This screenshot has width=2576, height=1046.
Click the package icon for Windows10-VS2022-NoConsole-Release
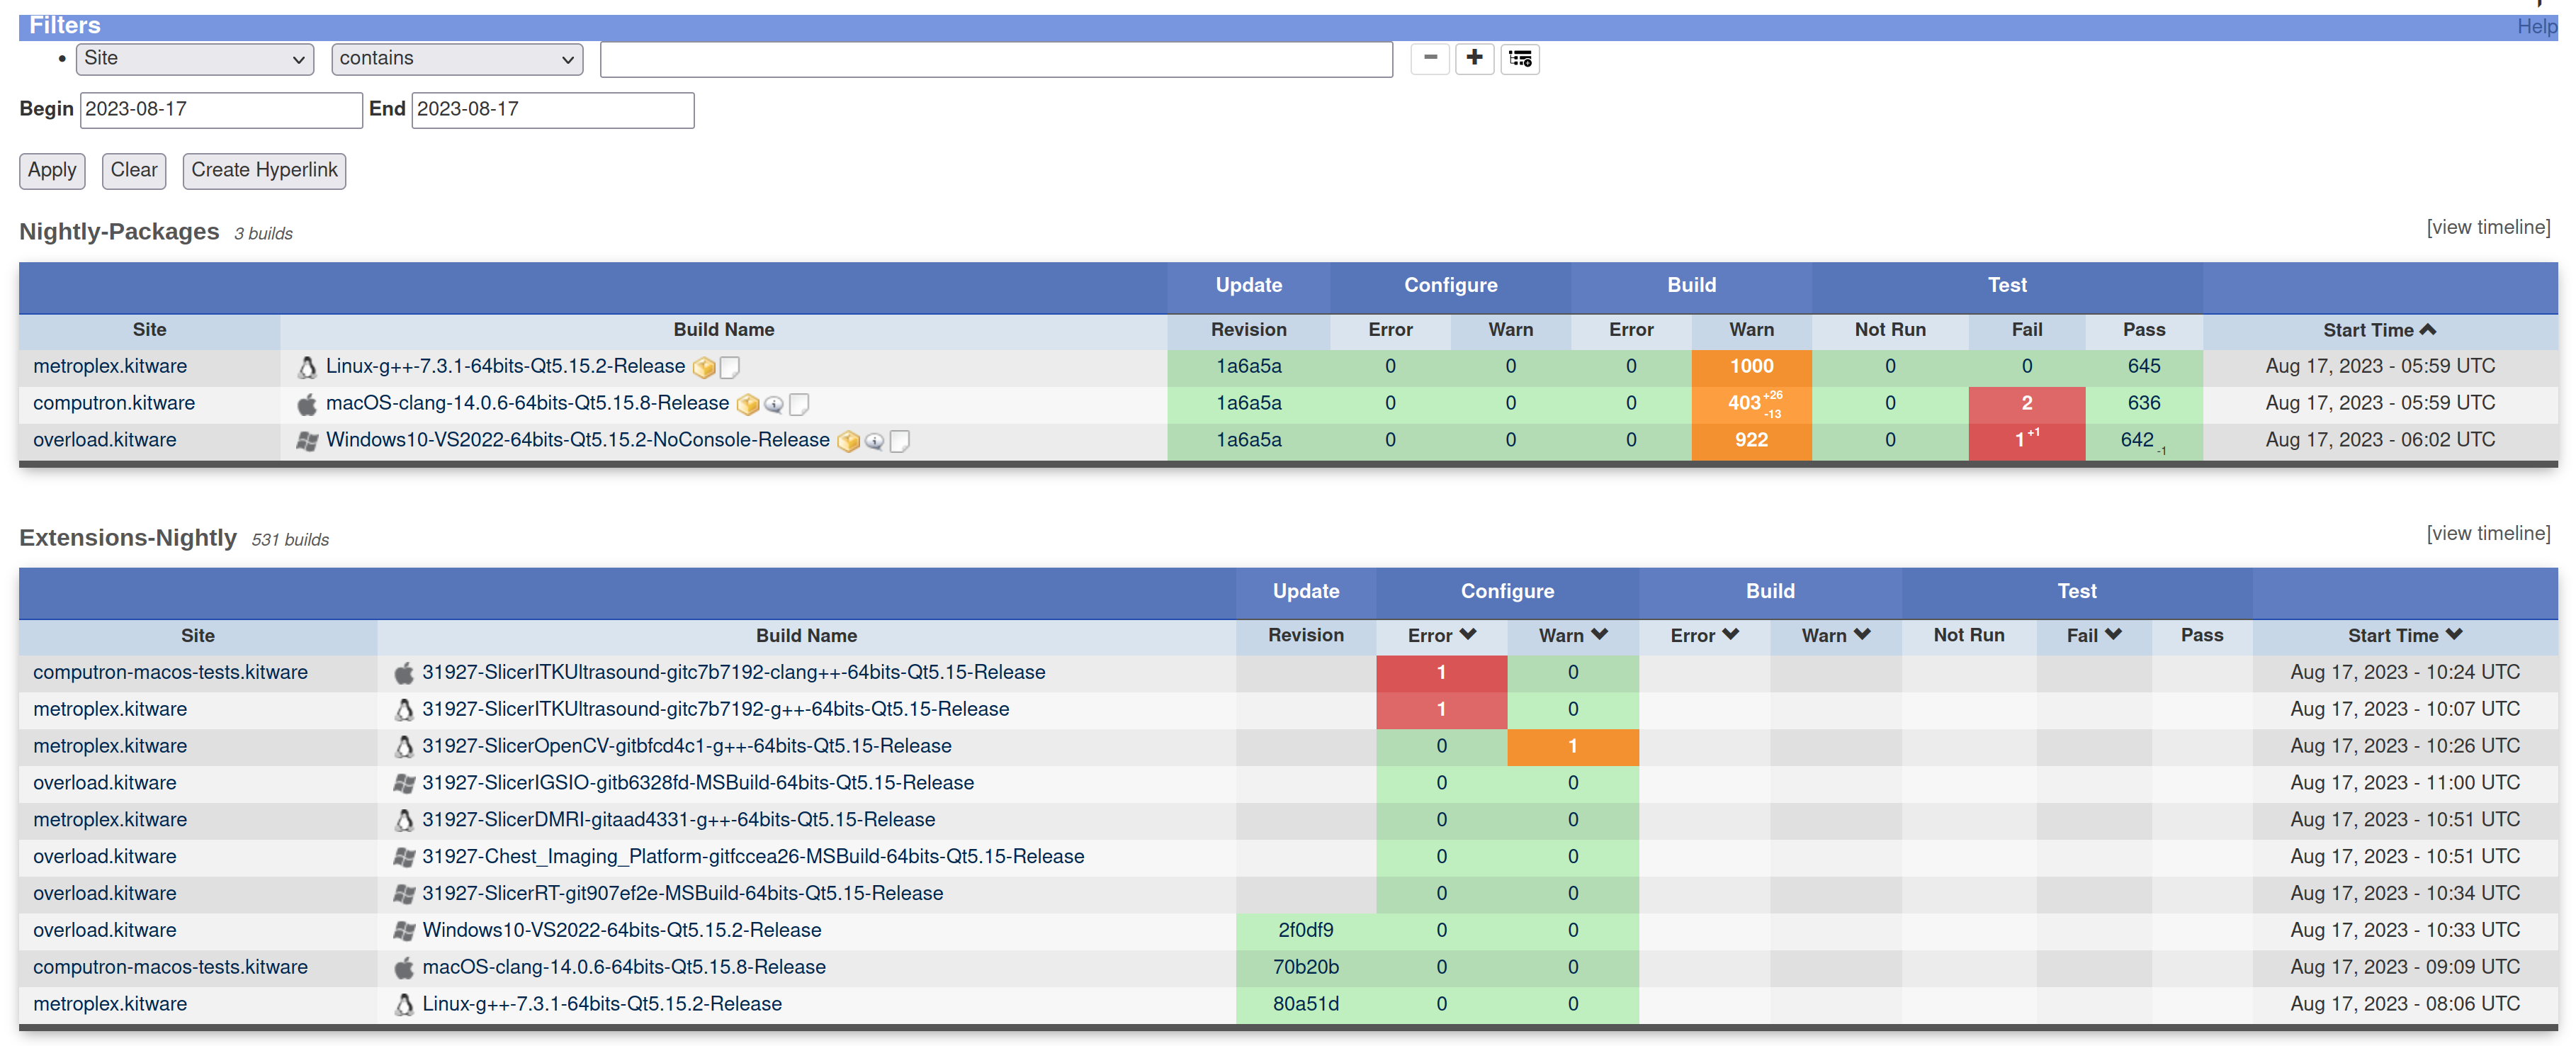pos(848,441)
